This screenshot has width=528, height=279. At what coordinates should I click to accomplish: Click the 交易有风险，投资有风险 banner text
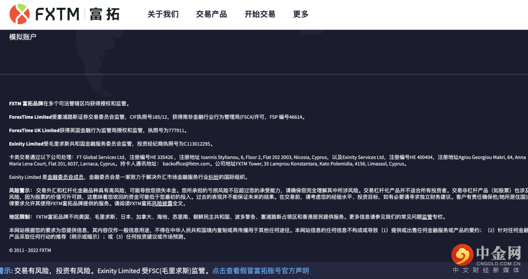click(x=52, y=271)
